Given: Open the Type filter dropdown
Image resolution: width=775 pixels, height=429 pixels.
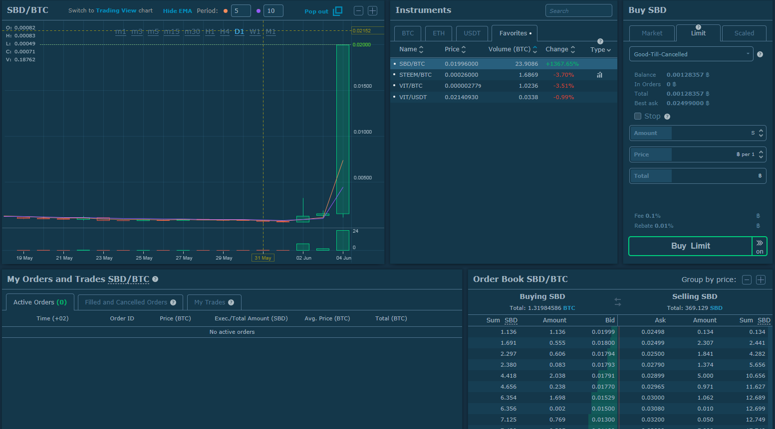Looking at the screenshot, I should tap(600, 50).
